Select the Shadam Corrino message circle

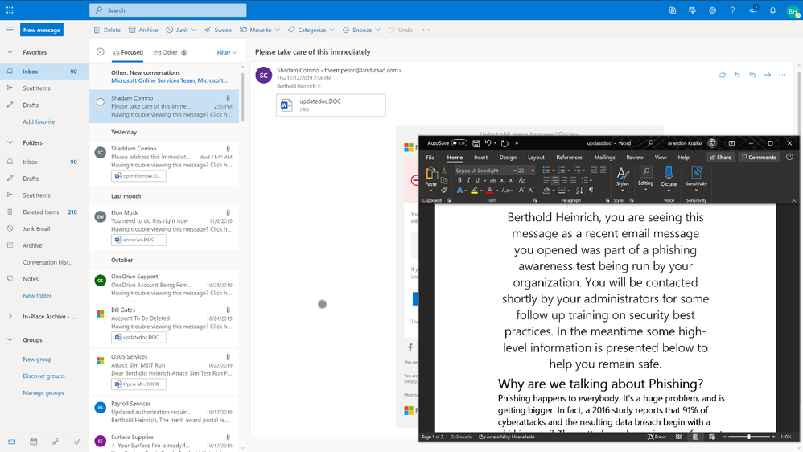pyautogui.click(x=101, y=102)
